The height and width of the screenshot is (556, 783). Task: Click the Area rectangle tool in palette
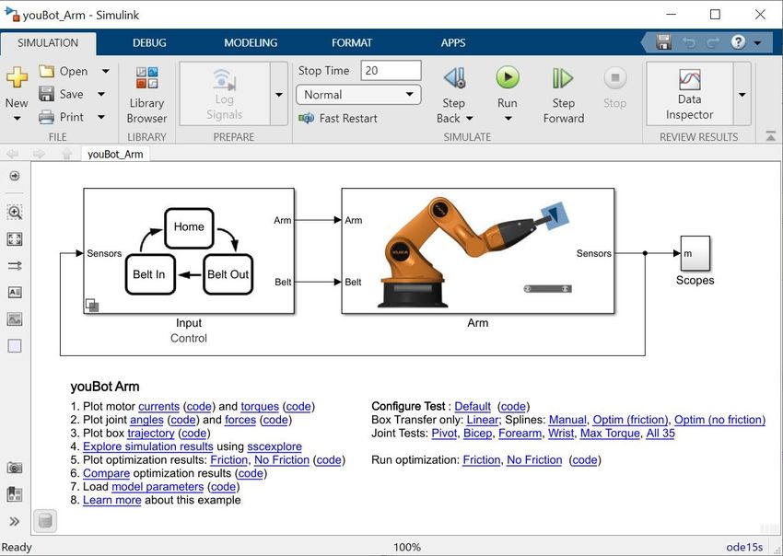[15, 346]
